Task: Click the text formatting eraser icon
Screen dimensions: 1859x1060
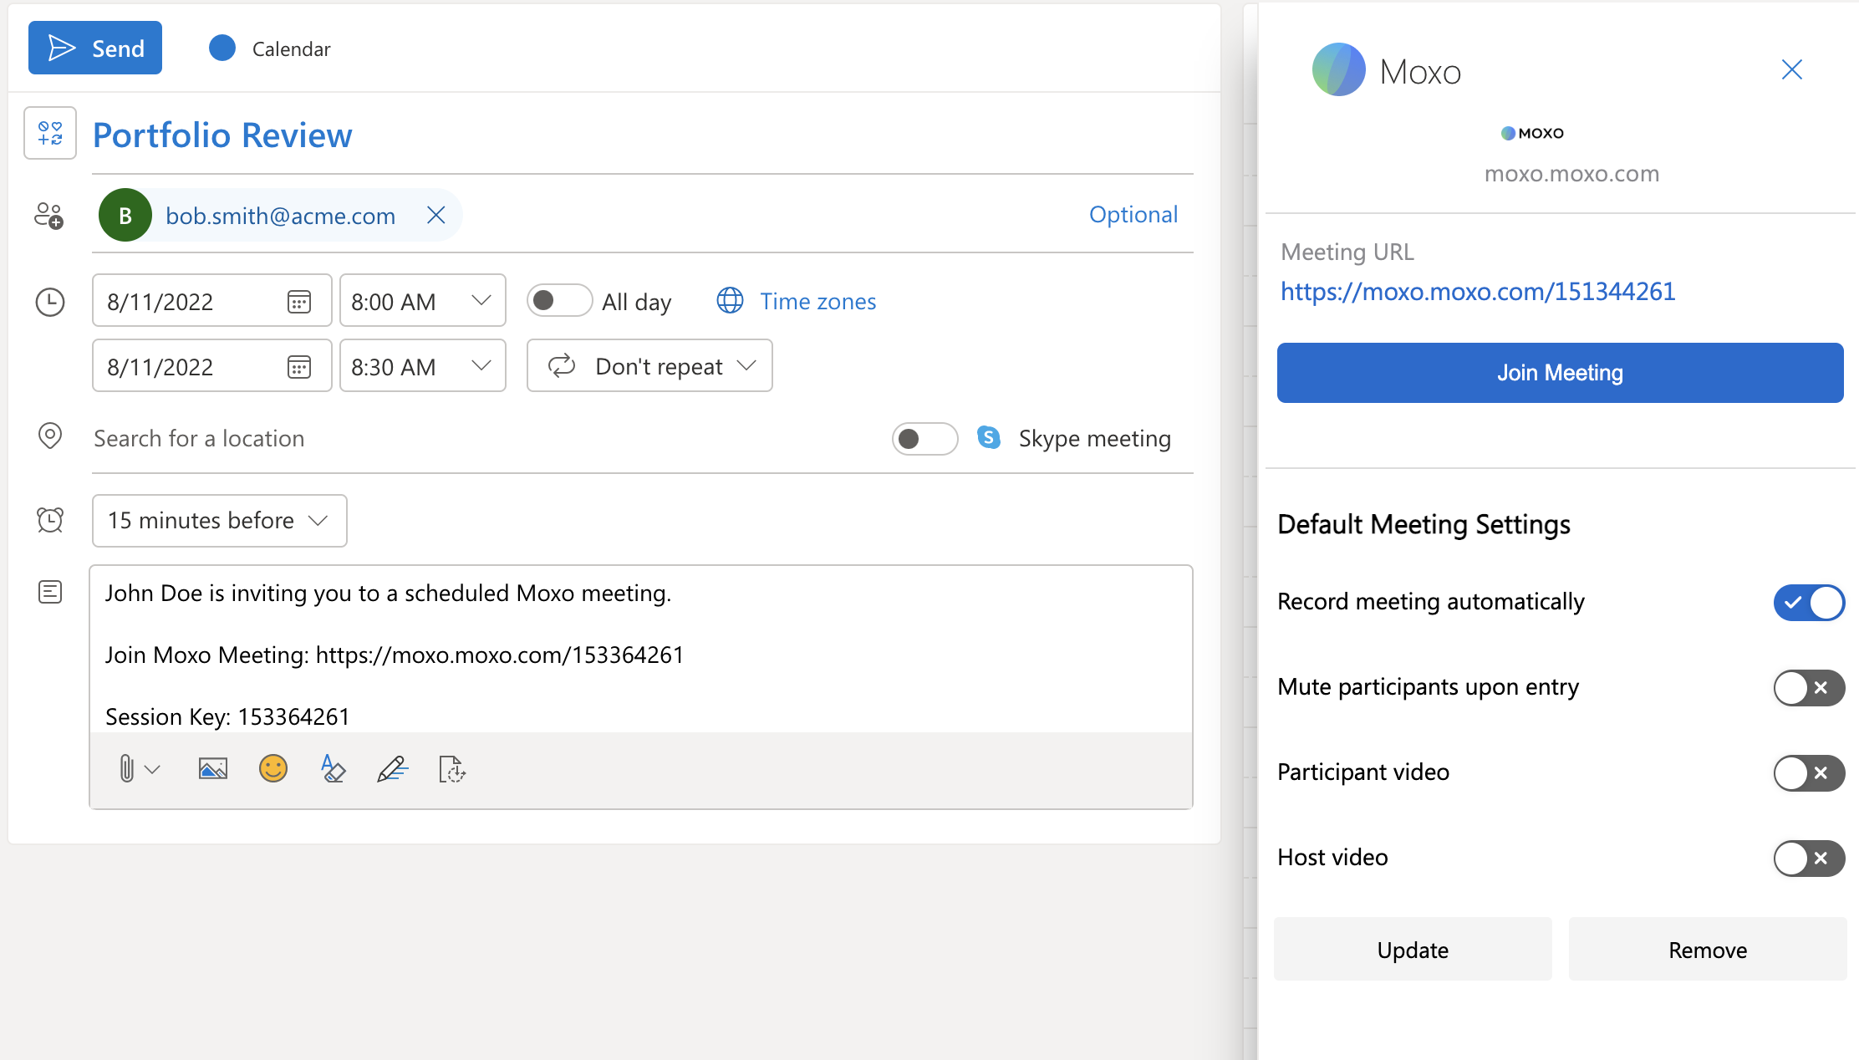Action: click(333, 768)
